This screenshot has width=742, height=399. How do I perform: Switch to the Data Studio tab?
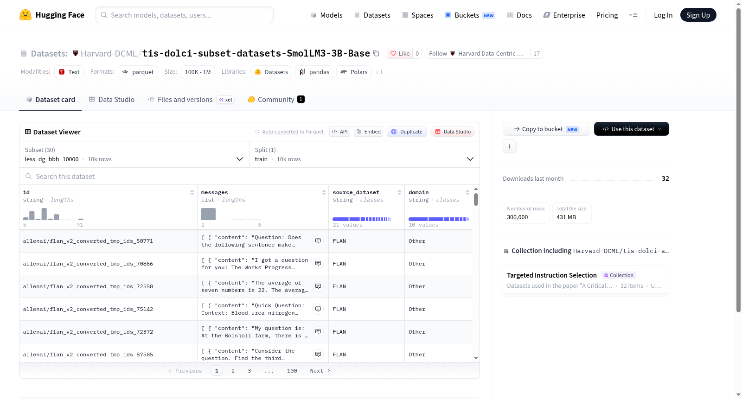coord(112,100)
